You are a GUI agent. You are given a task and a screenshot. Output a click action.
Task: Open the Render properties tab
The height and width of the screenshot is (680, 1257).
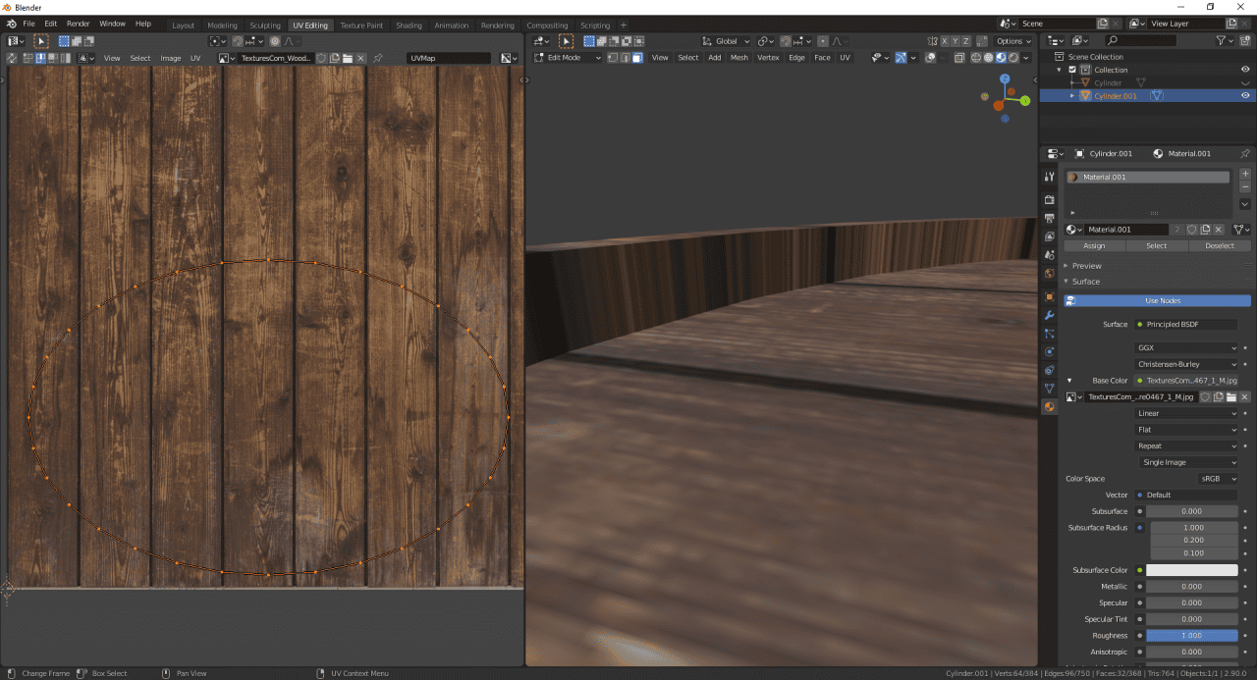[1049, 200]
